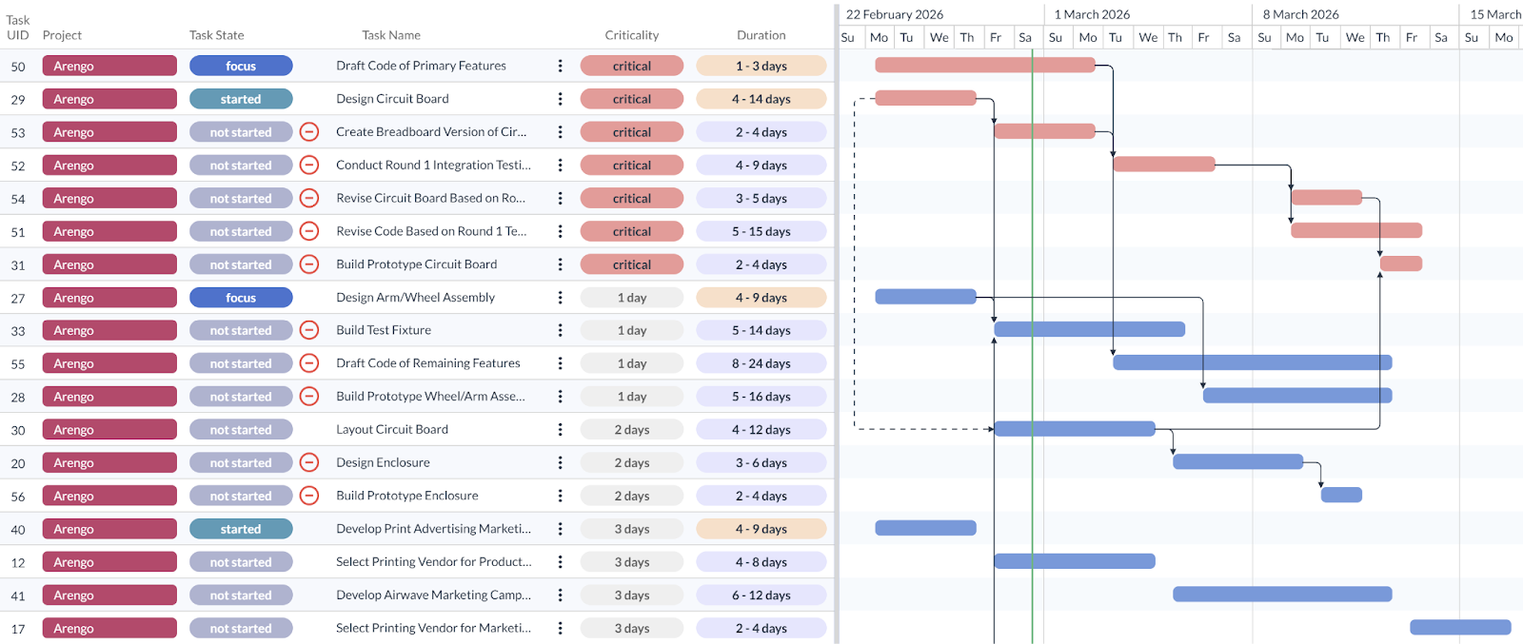1523x644 pixels.
Task: Expand the Arengo project selector on task 17
Action: (109, 629)
